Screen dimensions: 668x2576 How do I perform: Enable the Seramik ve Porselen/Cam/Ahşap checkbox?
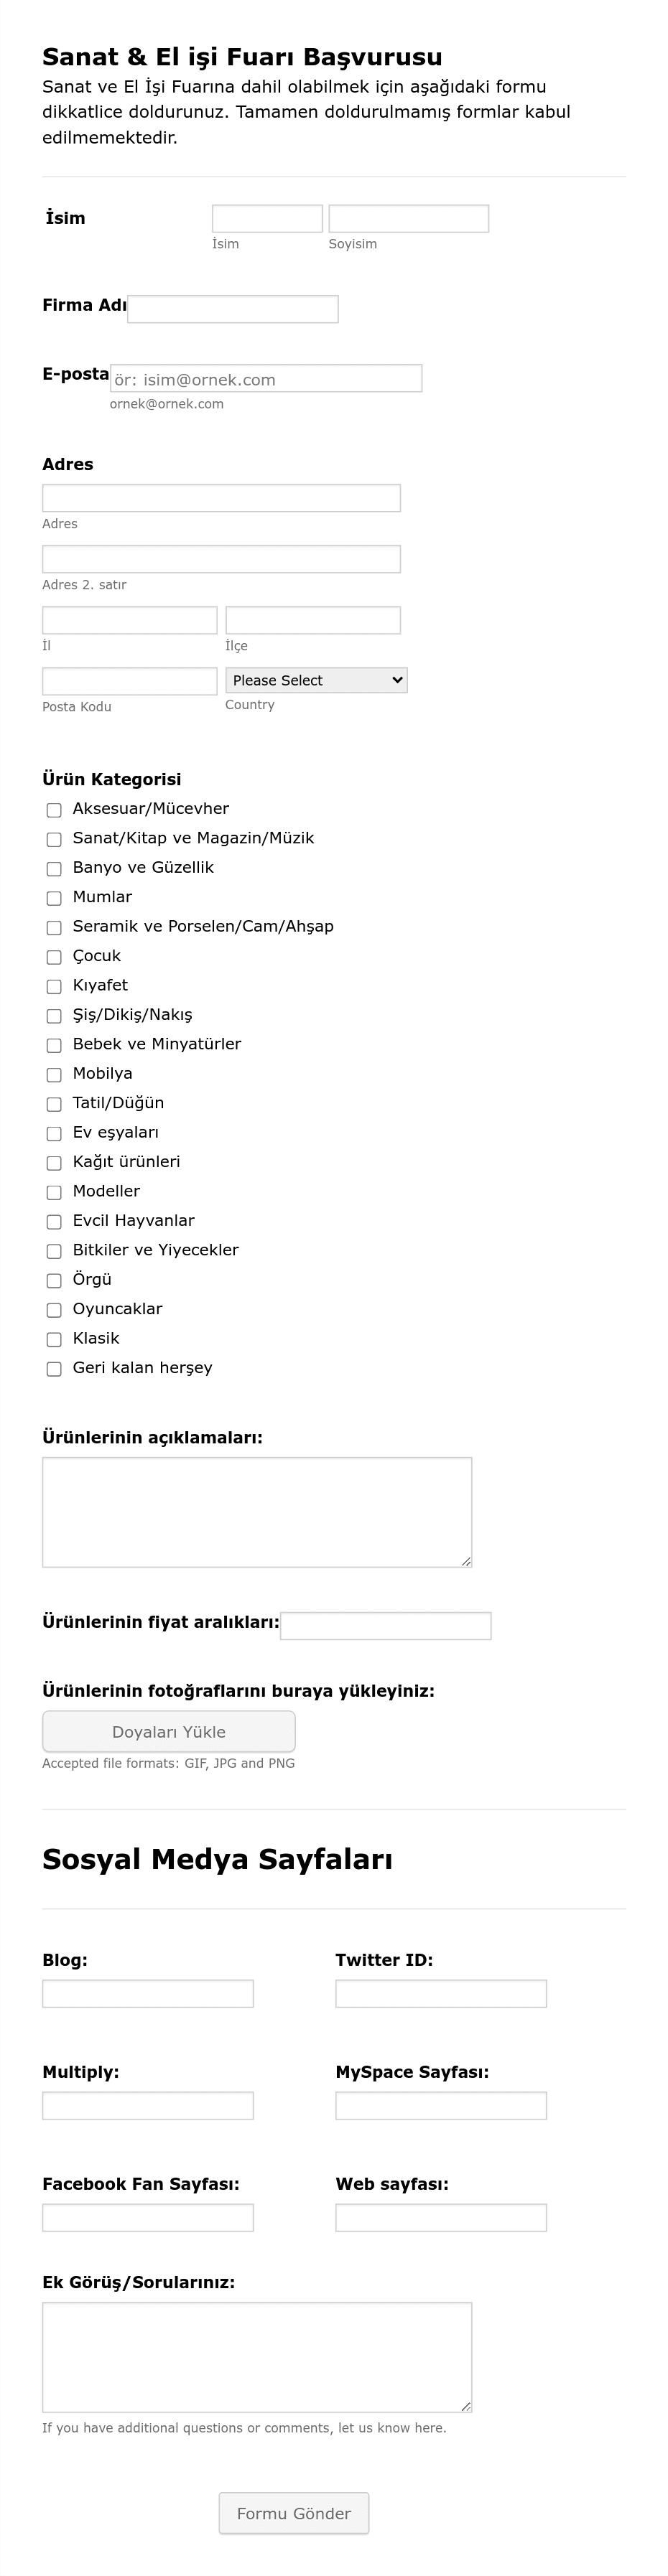tap(54, 928)
